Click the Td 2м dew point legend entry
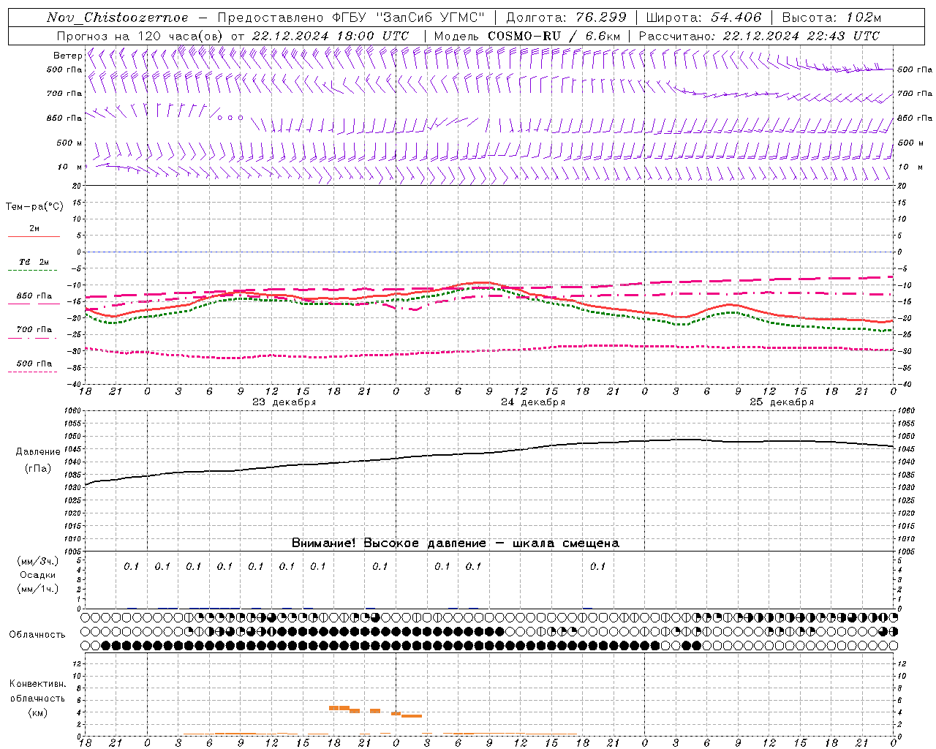Screen dimensions: 936x749 click(x=34, y=262)
